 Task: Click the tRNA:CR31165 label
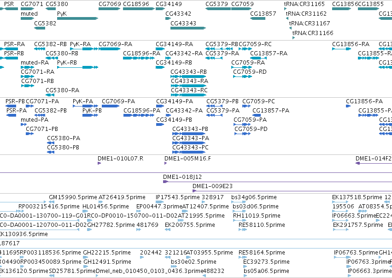point(304,4)
